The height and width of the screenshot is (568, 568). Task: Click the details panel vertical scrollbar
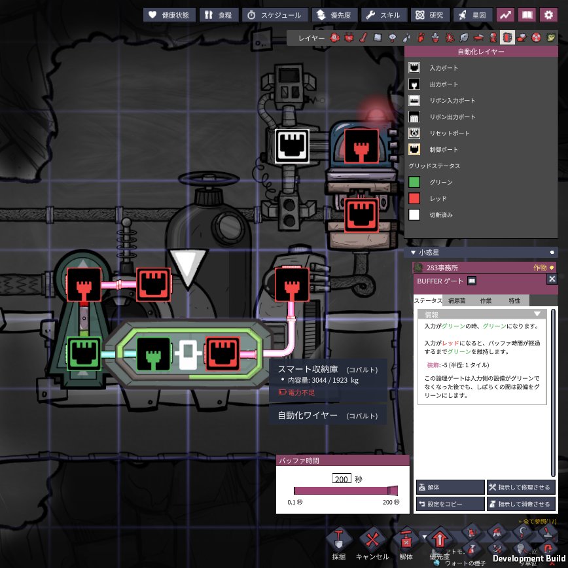(553, 393)
